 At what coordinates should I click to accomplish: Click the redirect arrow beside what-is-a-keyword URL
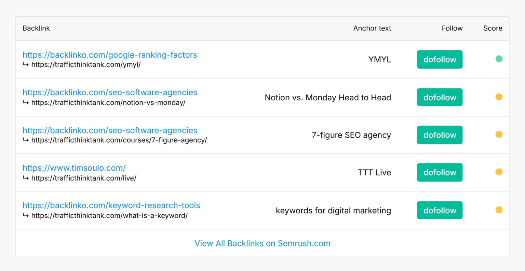pos(26,215)
